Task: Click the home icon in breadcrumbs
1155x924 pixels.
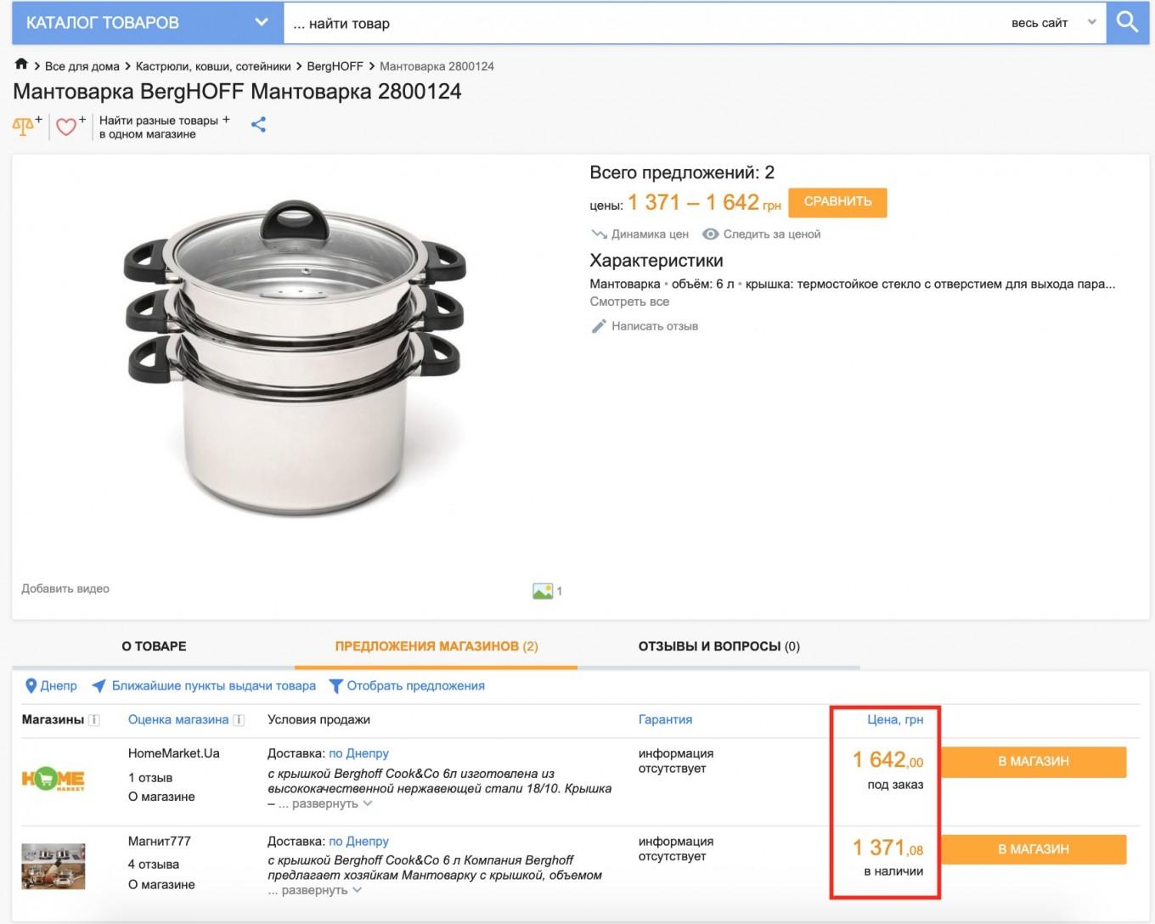Action: pyautogui.click(x=21, y=65)
